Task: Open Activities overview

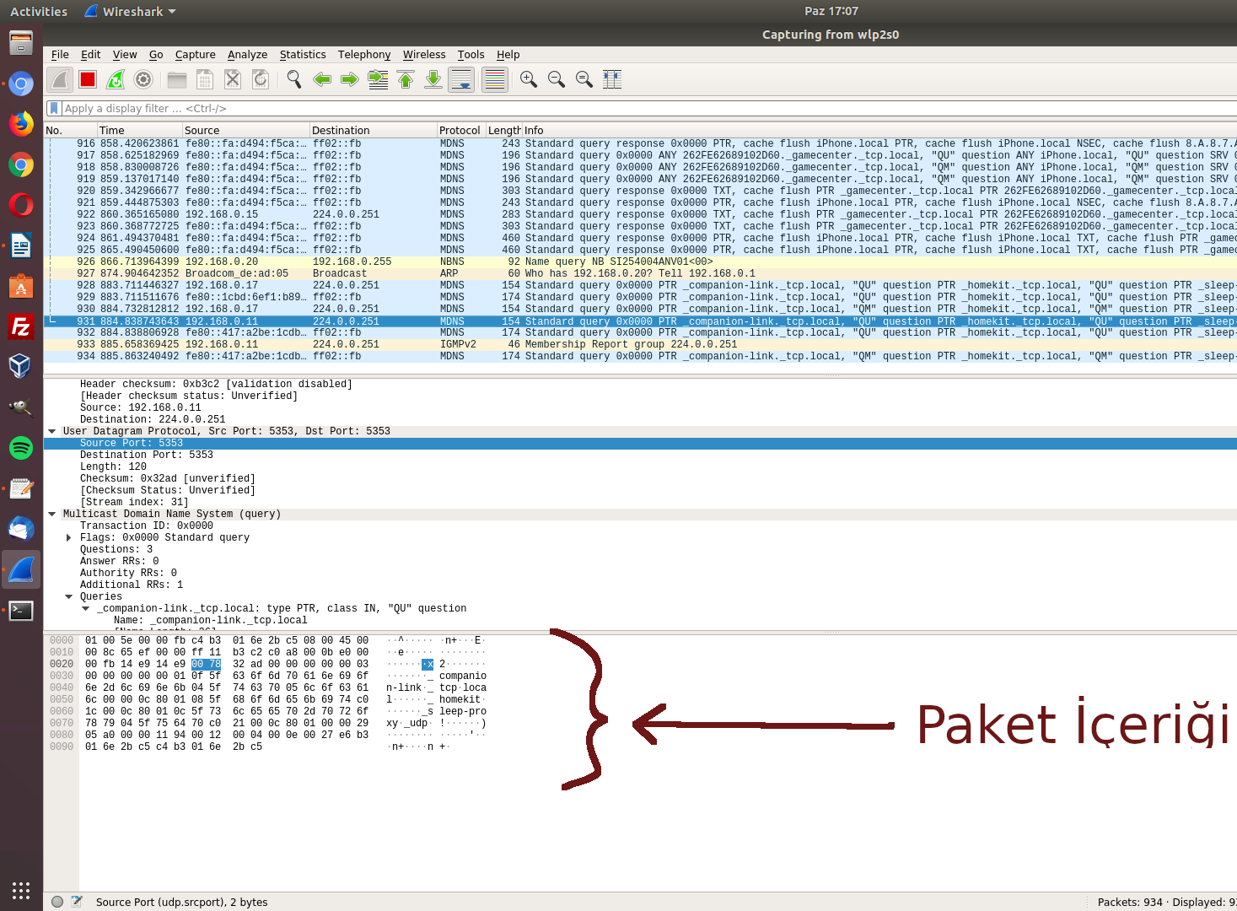Action: pyautogui.click(x=39, y=12)
